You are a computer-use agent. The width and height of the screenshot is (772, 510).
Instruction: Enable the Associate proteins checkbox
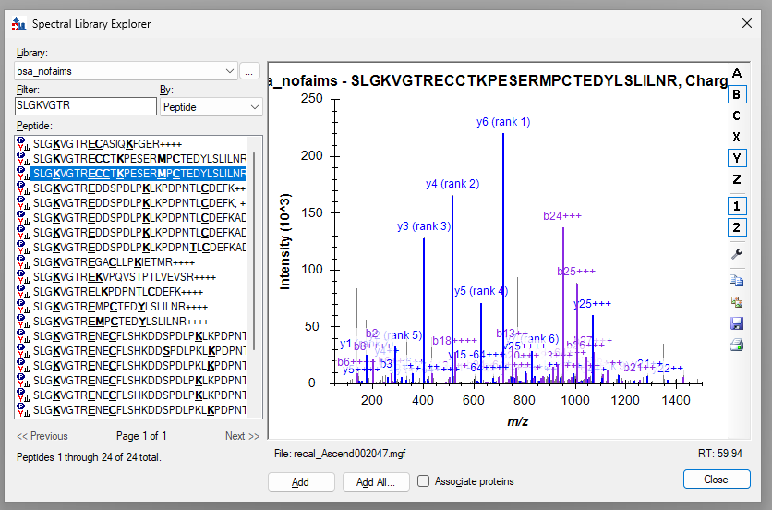(423, 481)
